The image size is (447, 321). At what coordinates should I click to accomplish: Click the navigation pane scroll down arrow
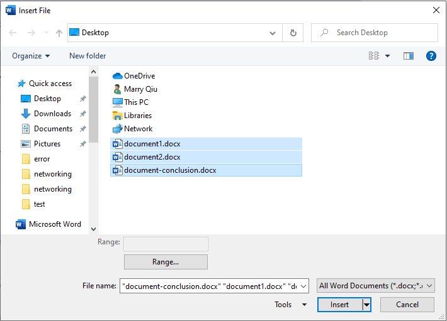click(94, 229)
